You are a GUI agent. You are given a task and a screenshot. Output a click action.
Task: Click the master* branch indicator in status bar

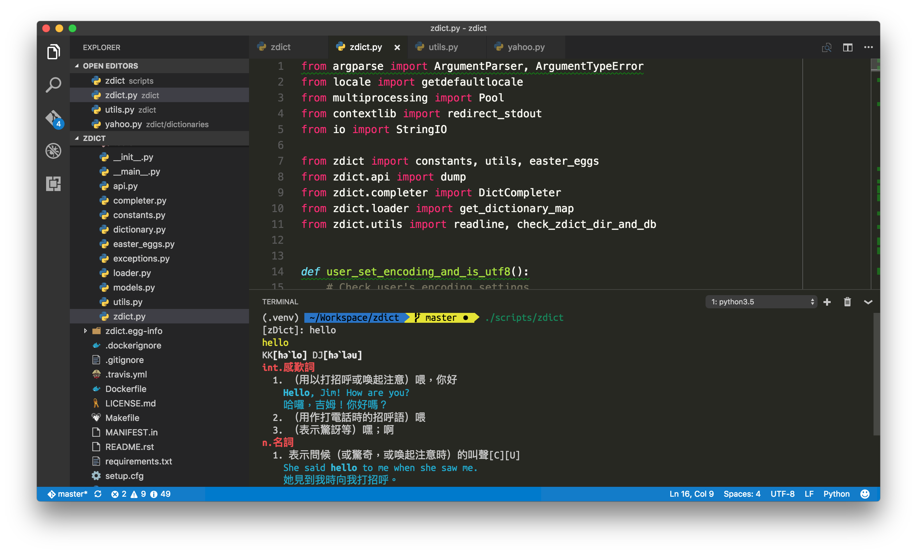tap(68, 494)
